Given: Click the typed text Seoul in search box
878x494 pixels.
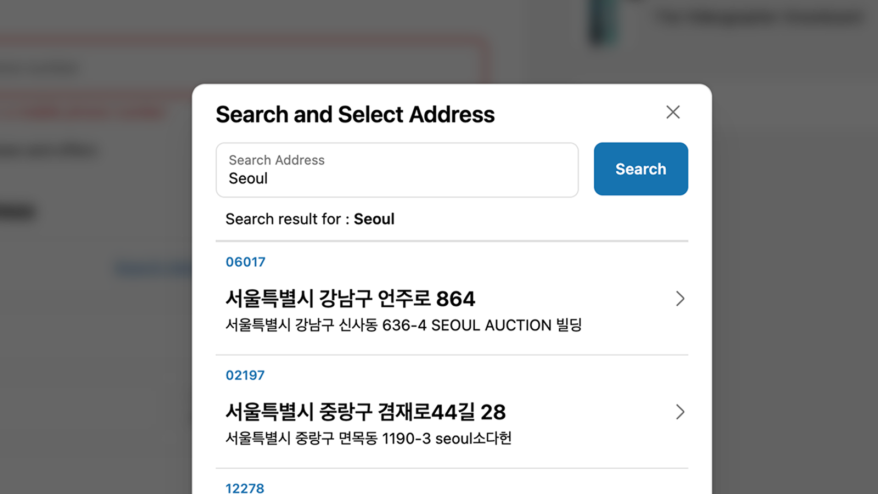Looking at the screenshot, I should pos(248,179).
